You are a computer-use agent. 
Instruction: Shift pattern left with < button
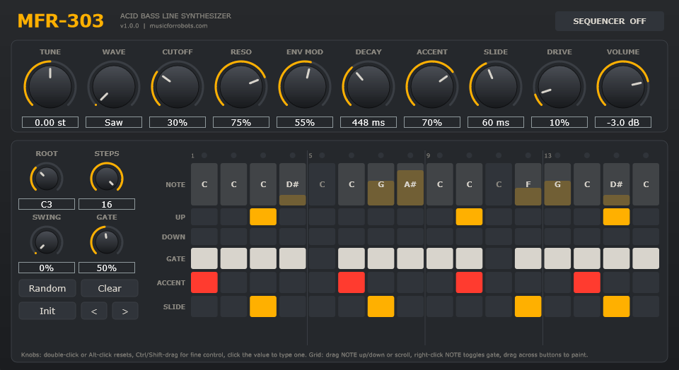(x=94, y=311)
